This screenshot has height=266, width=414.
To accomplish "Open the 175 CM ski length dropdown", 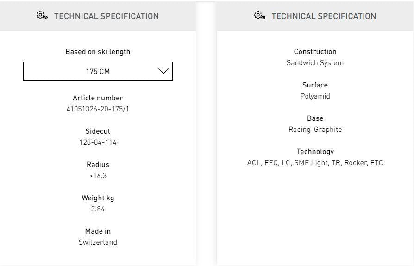I will [x=98, y=71].
